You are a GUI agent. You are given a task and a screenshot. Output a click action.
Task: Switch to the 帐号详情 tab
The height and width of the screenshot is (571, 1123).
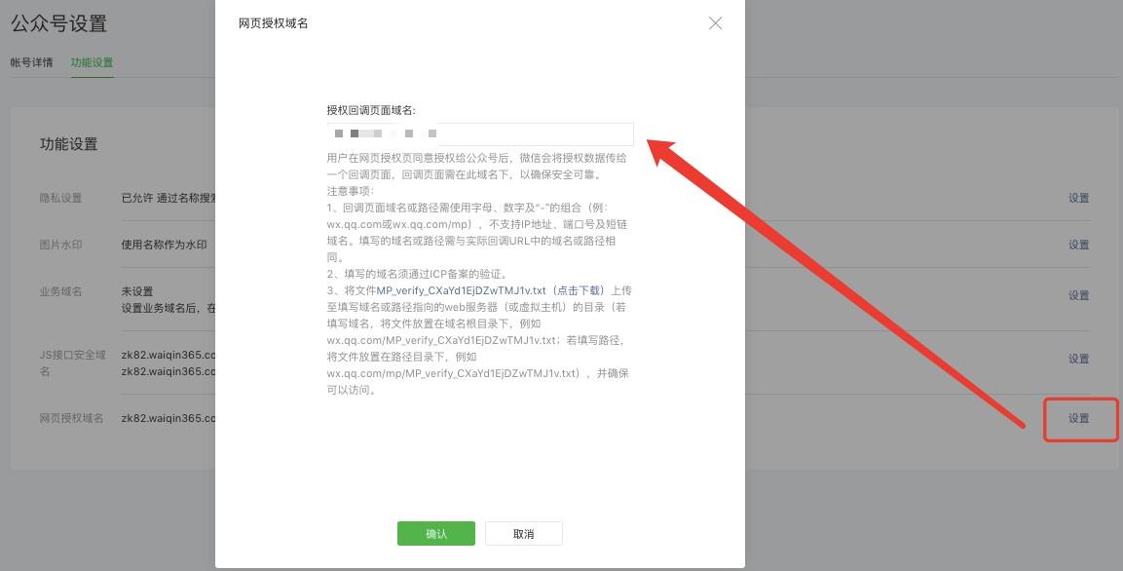(x=31, y=62)
